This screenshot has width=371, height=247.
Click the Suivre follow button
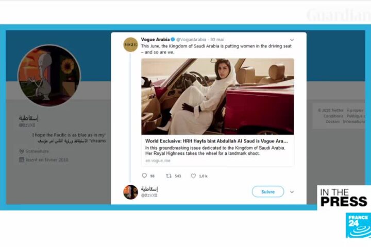coord(268,192)
